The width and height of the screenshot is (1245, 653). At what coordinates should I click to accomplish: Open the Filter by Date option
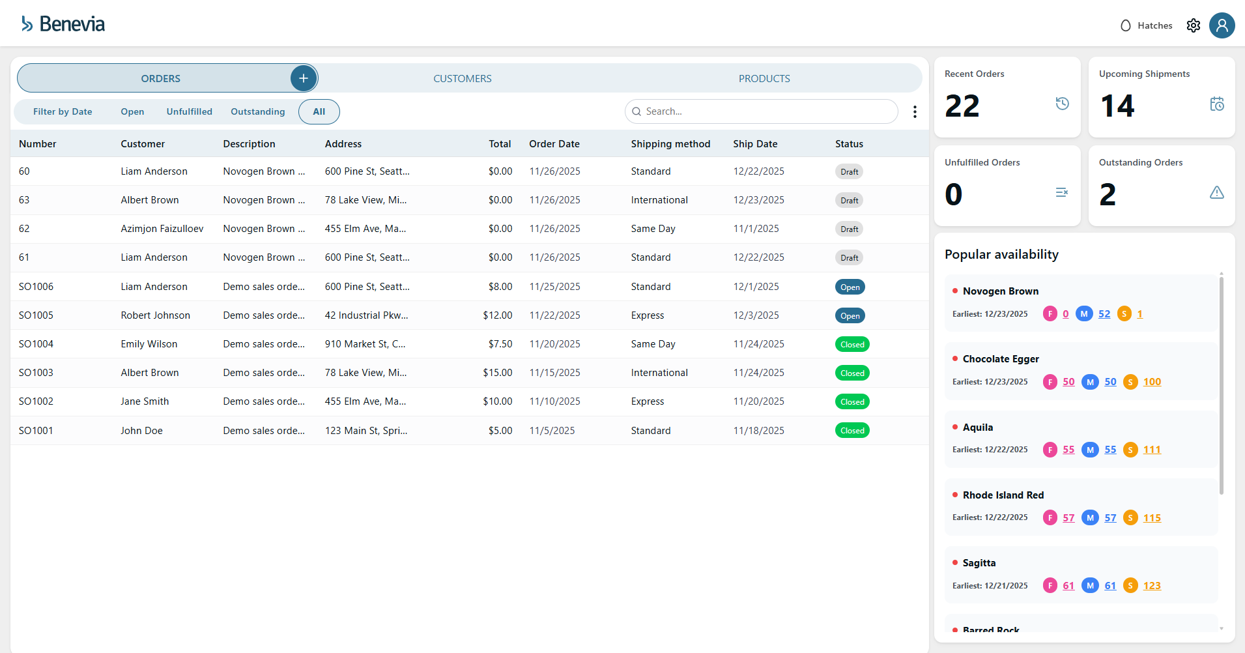[x=63, y=111]
